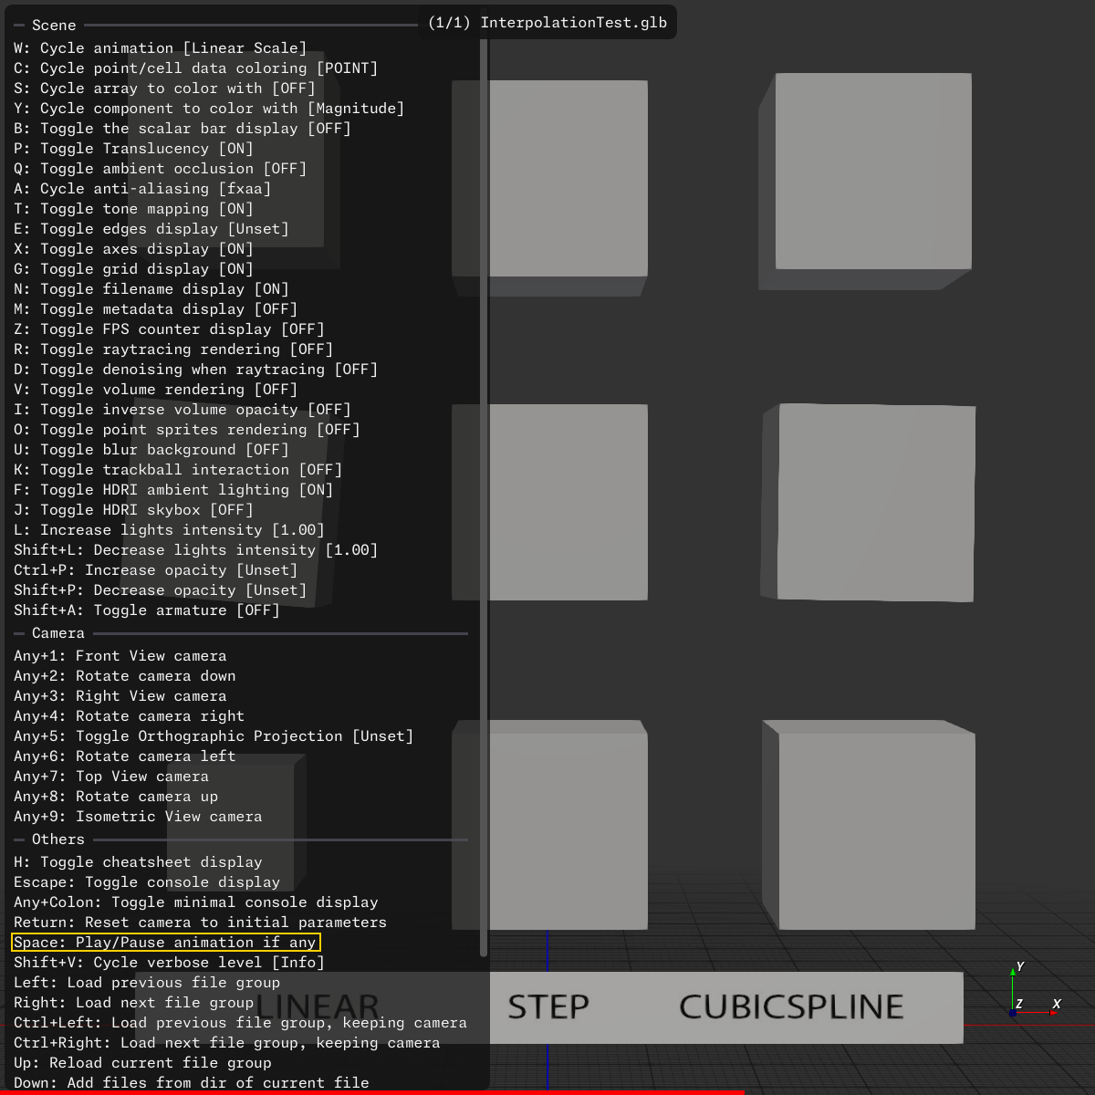Toggle the Translucency [ON] entry
This screenshot has width=1095, height=1095.
click(133, 149)
